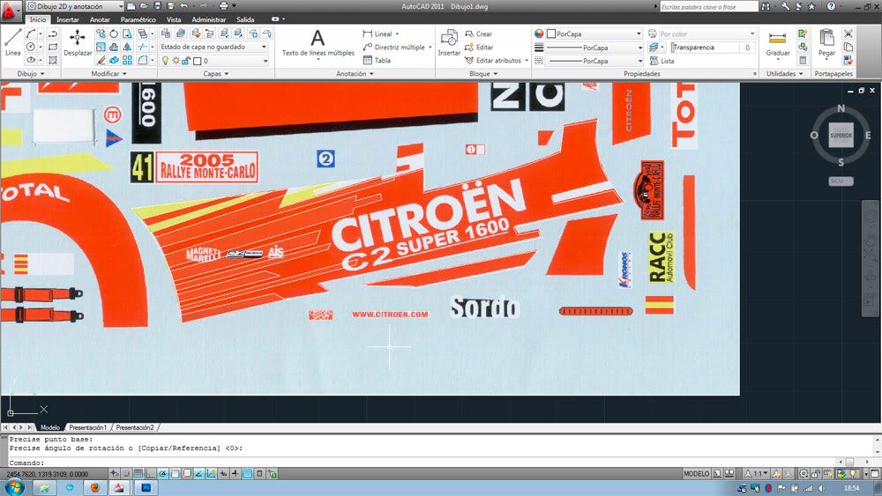Select the Circle drawing tool

pos(31,48)
